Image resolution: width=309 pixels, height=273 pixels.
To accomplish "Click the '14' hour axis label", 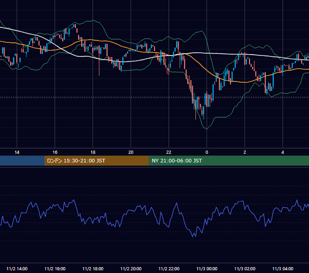I will click(17, 152).
